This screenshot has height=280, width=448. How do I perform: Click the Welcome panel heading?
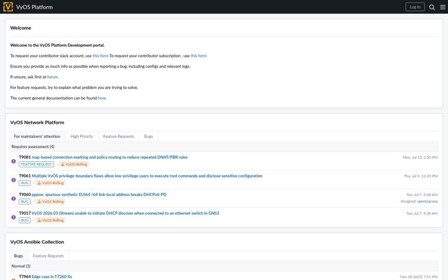click(21, 28)
